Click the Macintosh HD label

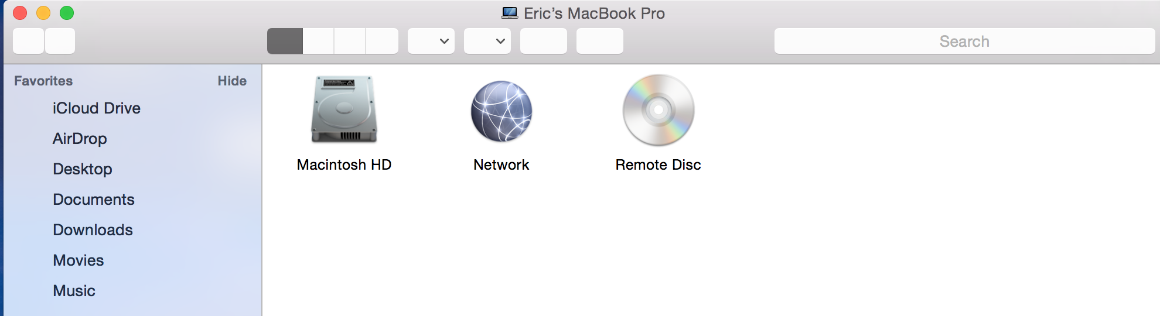click(344, 165)
